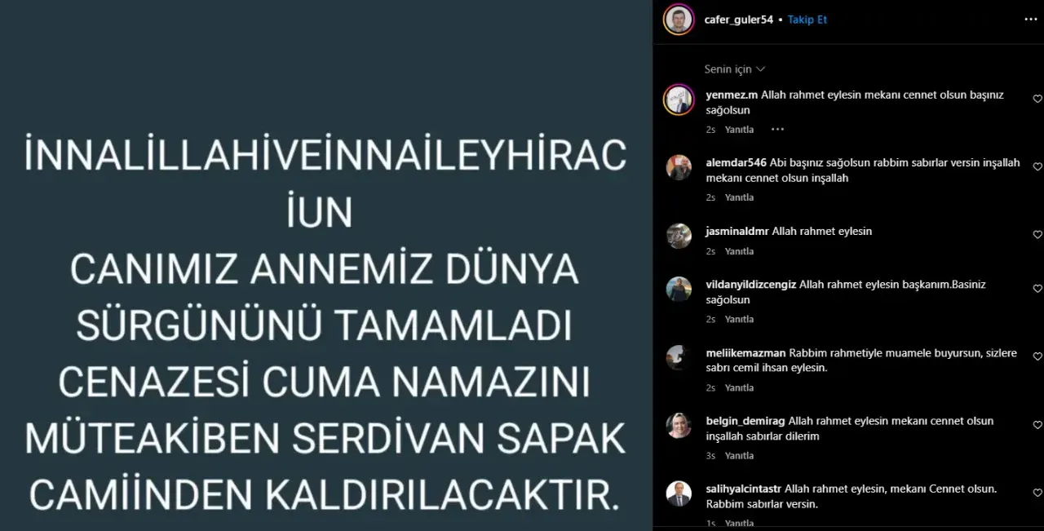Screen dimensions: 1044x531
Task: Expand the 'Senin için' comment sort dropdown
Action: 734,69
